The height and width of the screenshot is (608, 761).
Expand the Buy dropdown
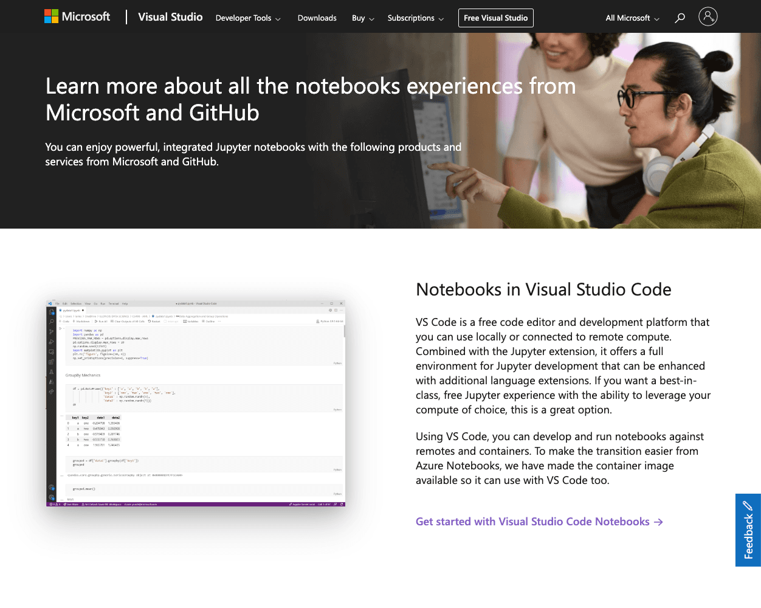363,18
